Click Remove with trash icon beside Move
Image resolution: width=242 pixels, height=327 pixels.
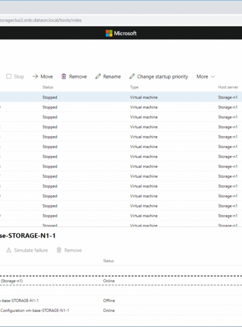[74, 76]
